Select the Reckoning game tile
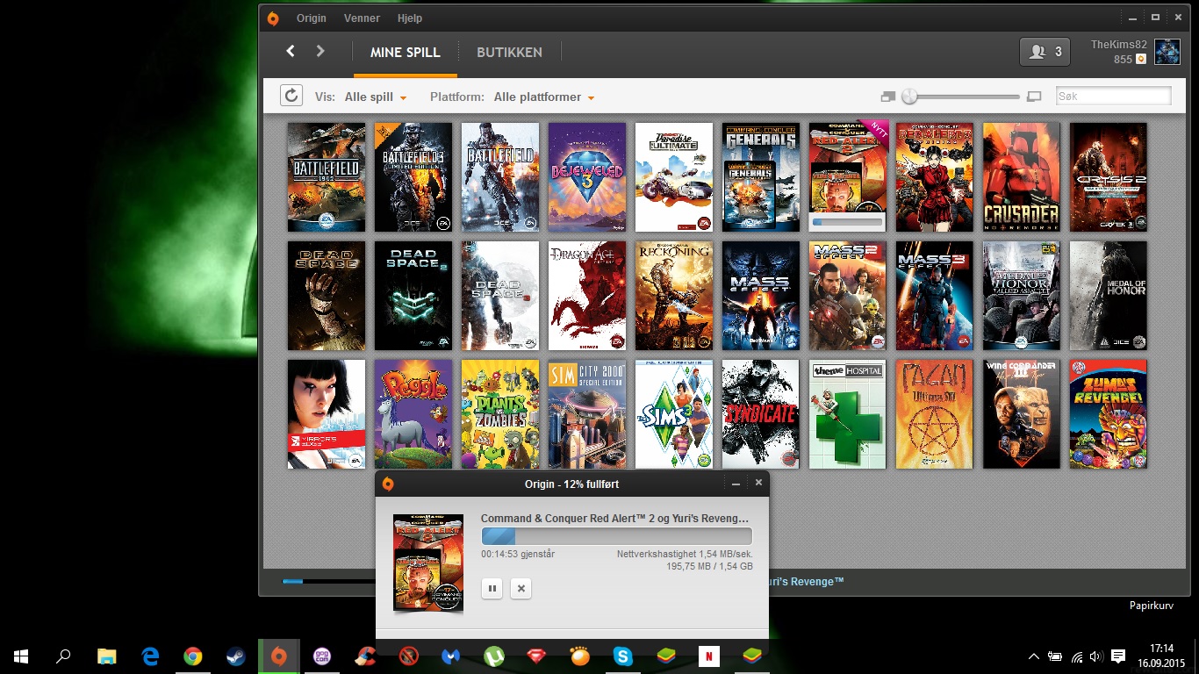The image size is (1199, 674). click(674, 296)
